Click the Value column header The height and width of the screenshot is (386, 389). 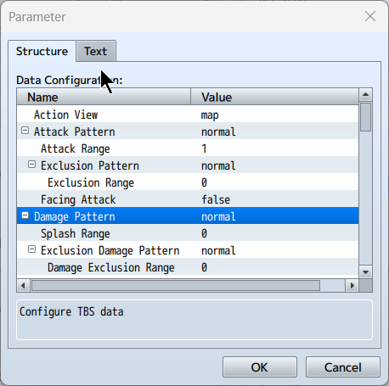(274, 97)
